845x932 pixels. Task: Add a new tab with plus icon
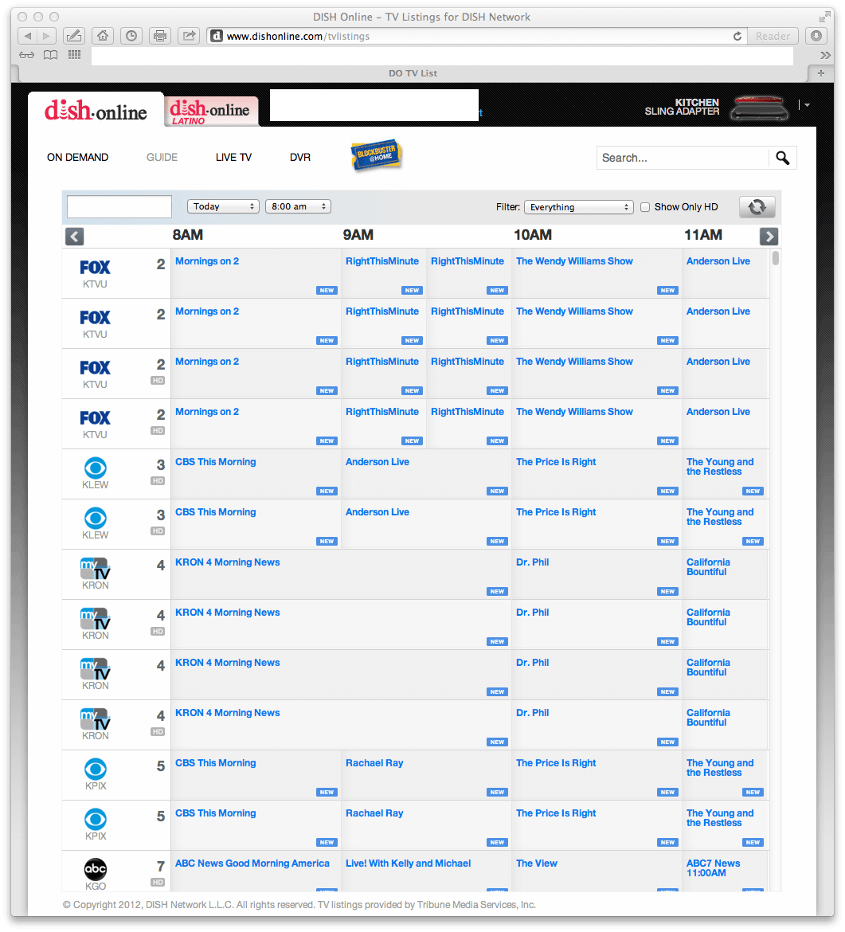(x=820, y=73)
